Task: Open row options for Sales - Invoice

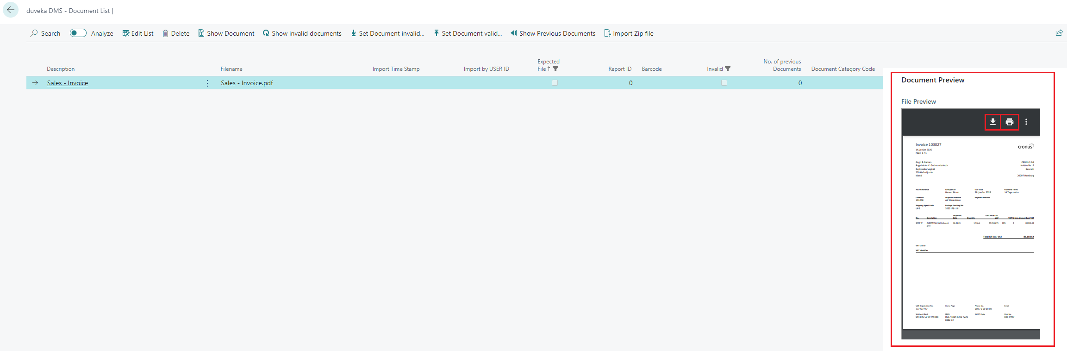Action: tap(207, 83)
